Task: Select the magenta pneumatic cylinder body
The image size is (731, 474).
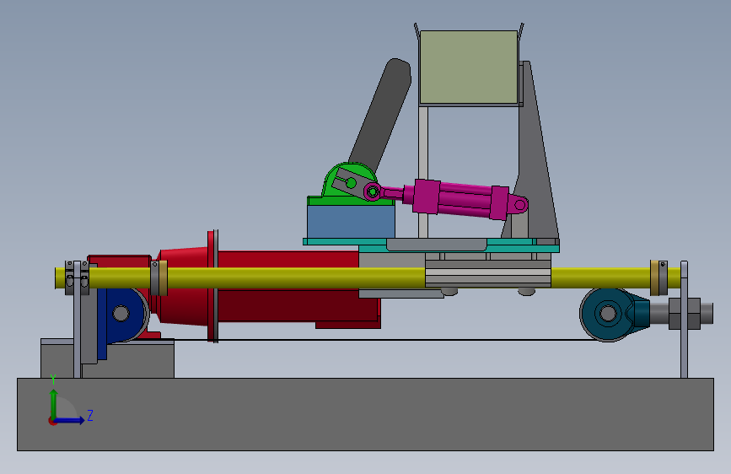Action: coord(460,199)
